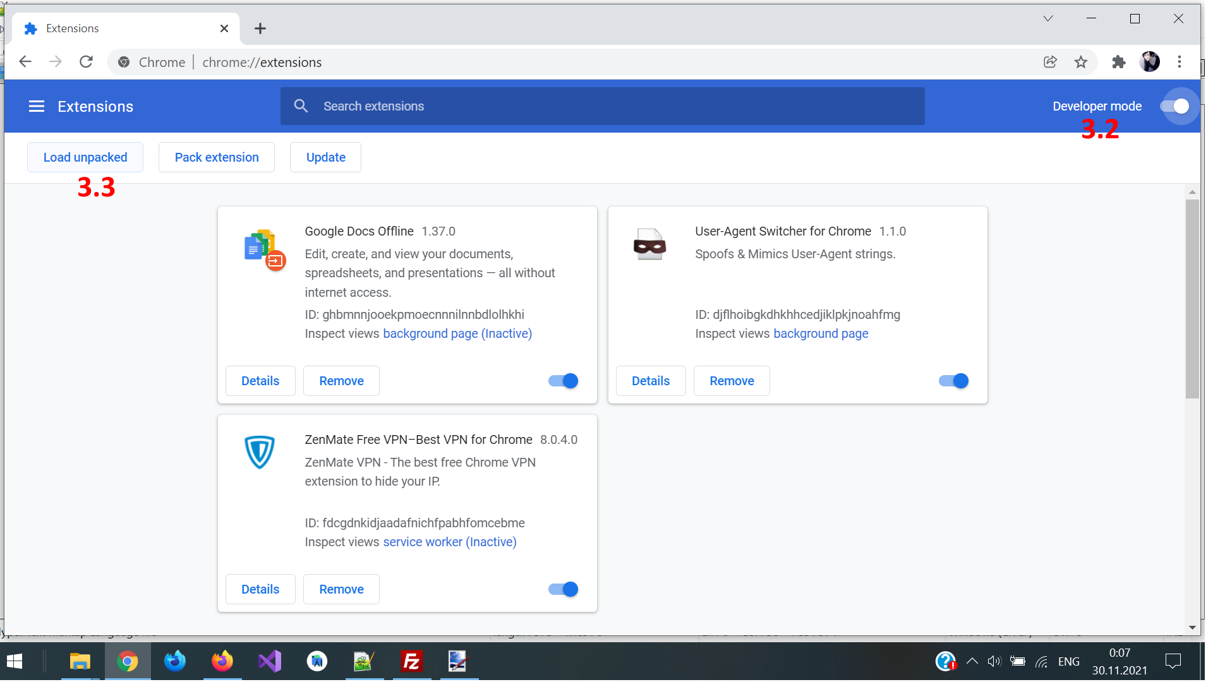Remove ZenMate Free VPN extension
Viewport: 1213px width, 682px height.
tap(342, 589)
